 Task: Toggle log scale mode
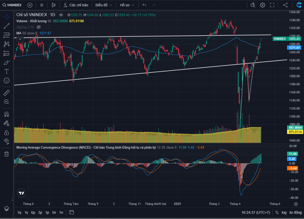tap(284, 212)
